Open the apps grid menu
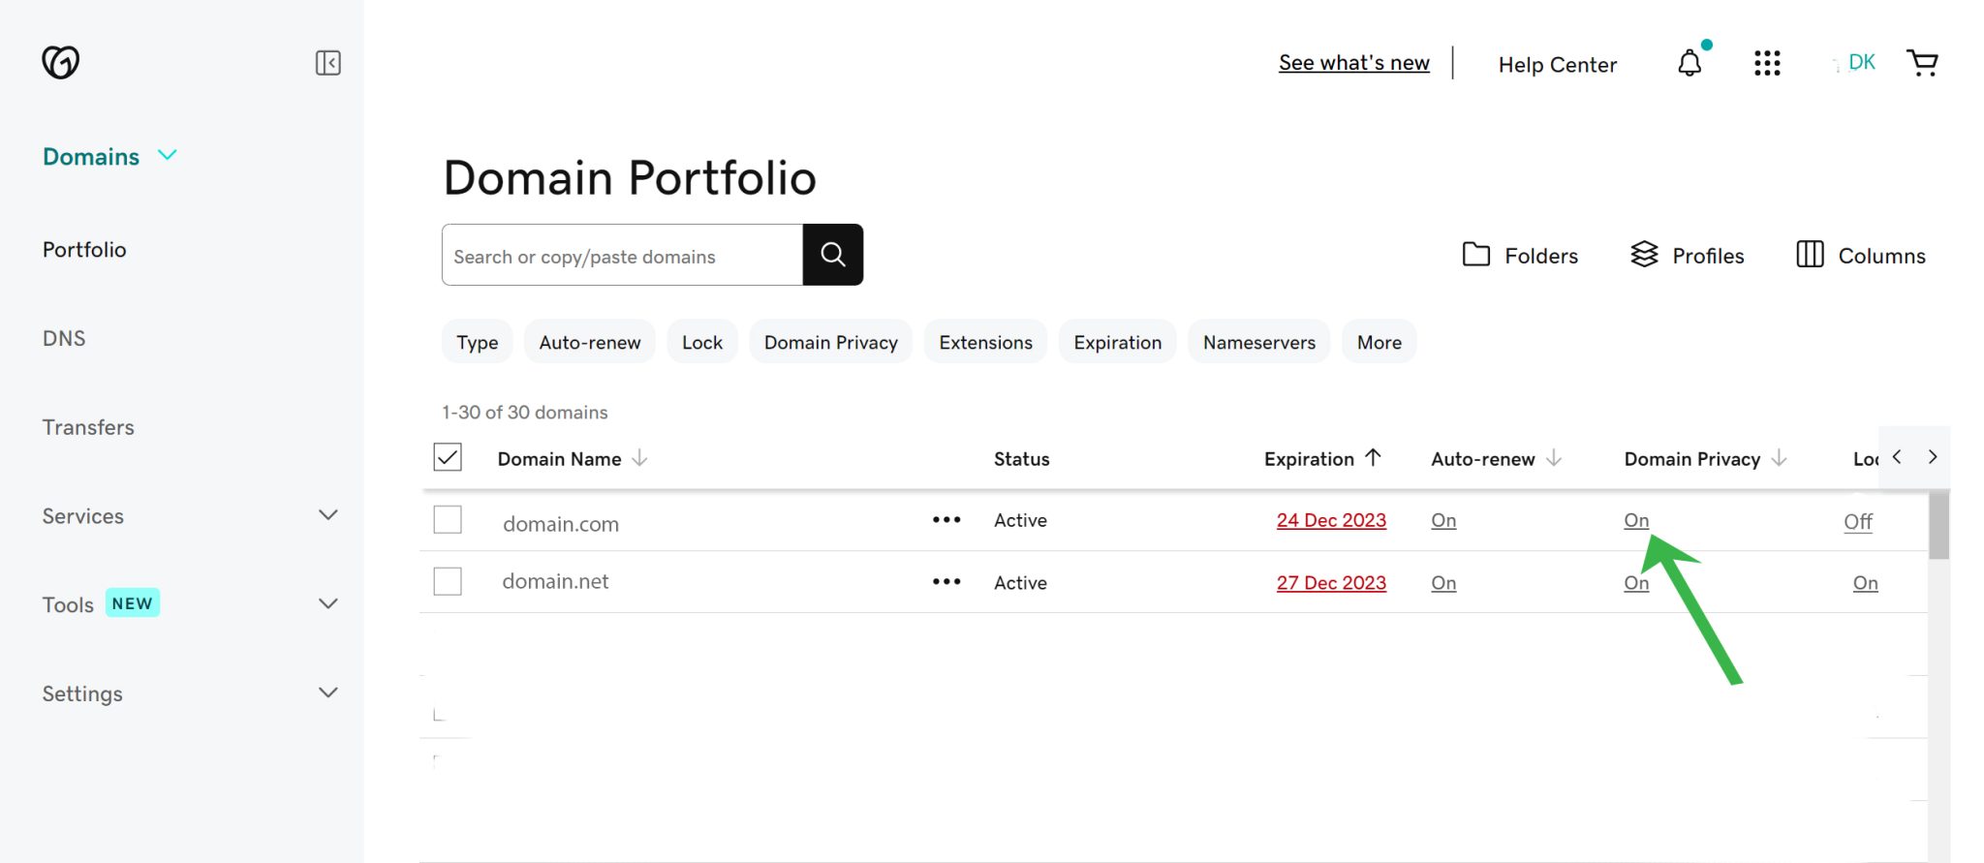The height and width of the screenshot is (863, 1984). click(1767, 63)
